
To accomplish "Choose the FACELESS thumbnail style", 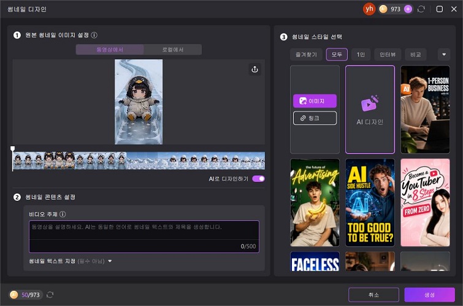I will [x=315, y=261].
